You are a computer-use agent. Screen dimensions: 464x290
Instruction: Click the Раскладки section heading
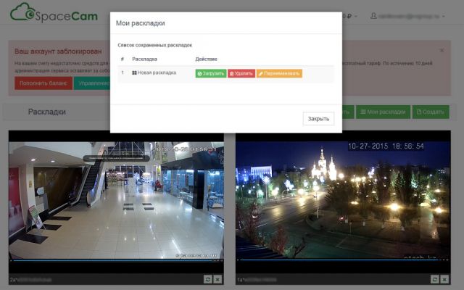click(x=46, y=112)
